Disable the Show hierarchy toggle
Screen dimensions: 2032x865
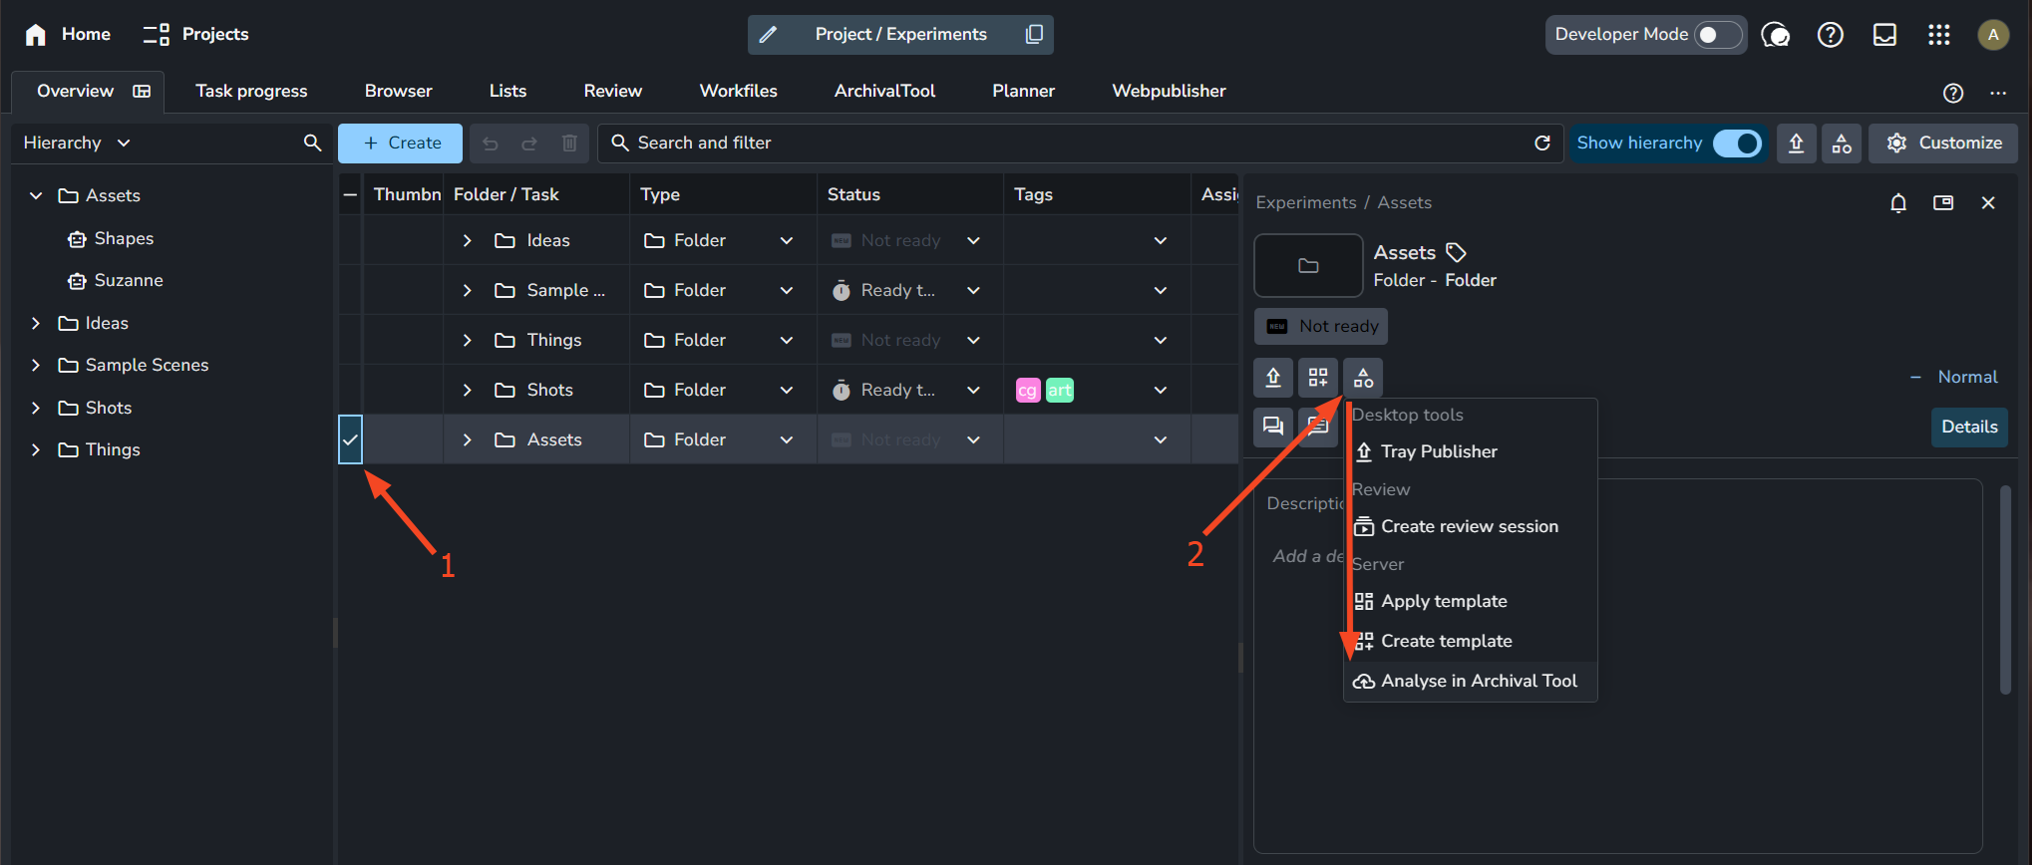tap(1736, 144)
